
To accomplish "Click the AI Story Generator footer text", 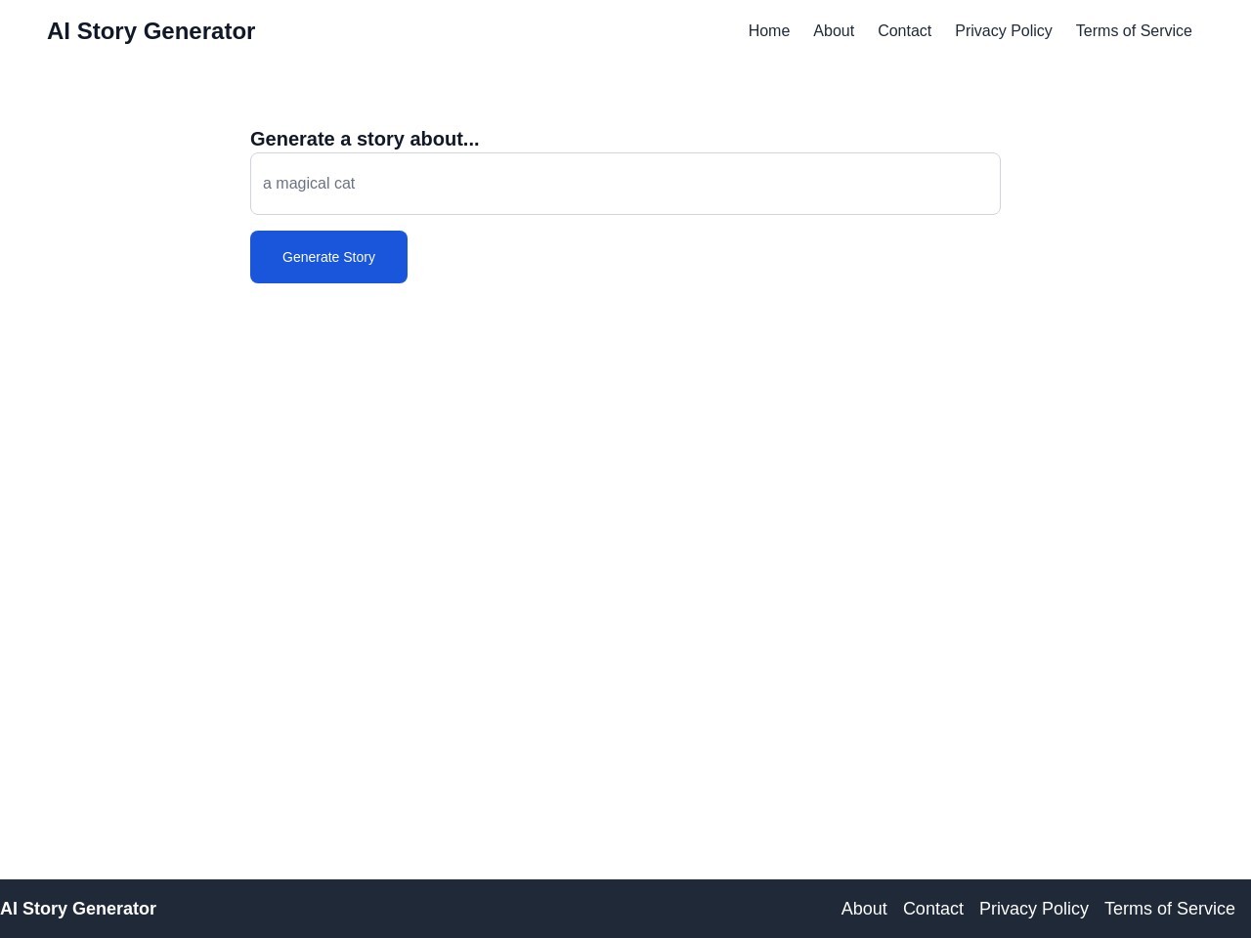I will 78,909.
